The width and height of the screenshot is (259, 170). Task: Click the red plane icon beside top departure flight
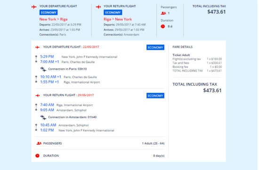pyautogui.click(x=34, y=7)
